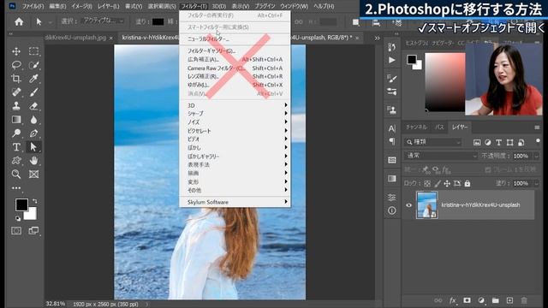
Task: Select the Eyedropper tool
Action: (x=34, y=79)
